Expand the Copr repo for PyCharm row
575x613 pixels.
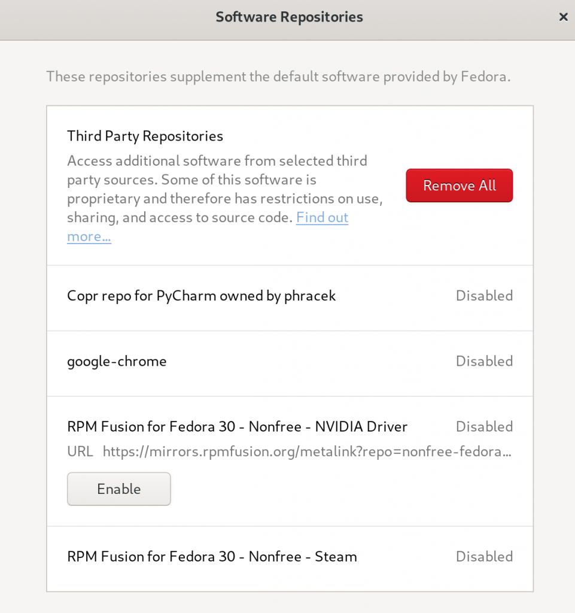(290, 298)
